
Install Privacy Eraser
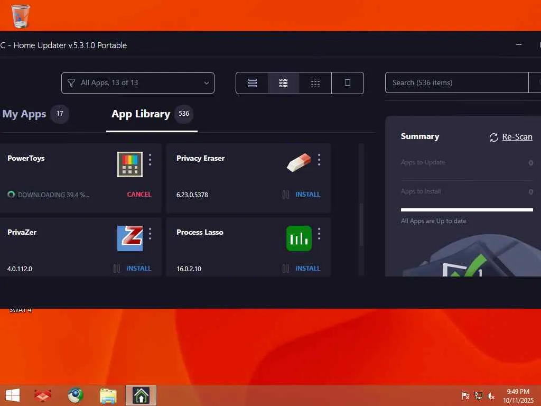(x=308, y=195)
